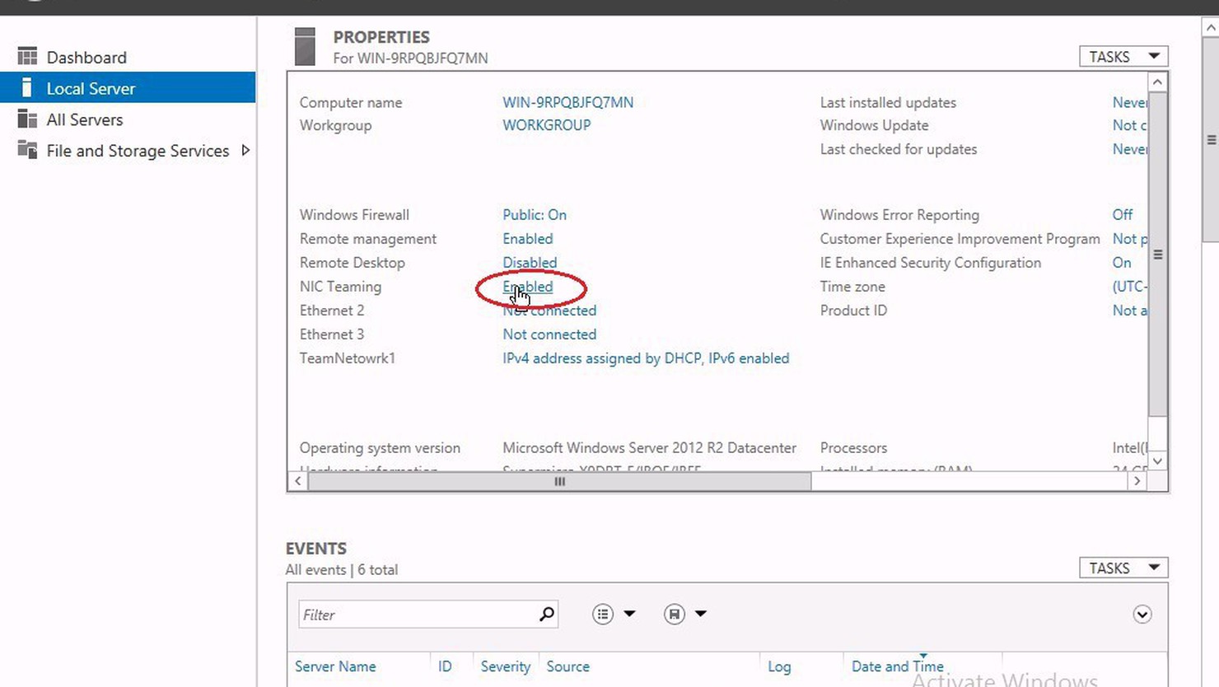This screenshot has width=1219, height=687.
Task: Open the TeamNetowrk1 IPv4 address link
Action: pos(646,358)
